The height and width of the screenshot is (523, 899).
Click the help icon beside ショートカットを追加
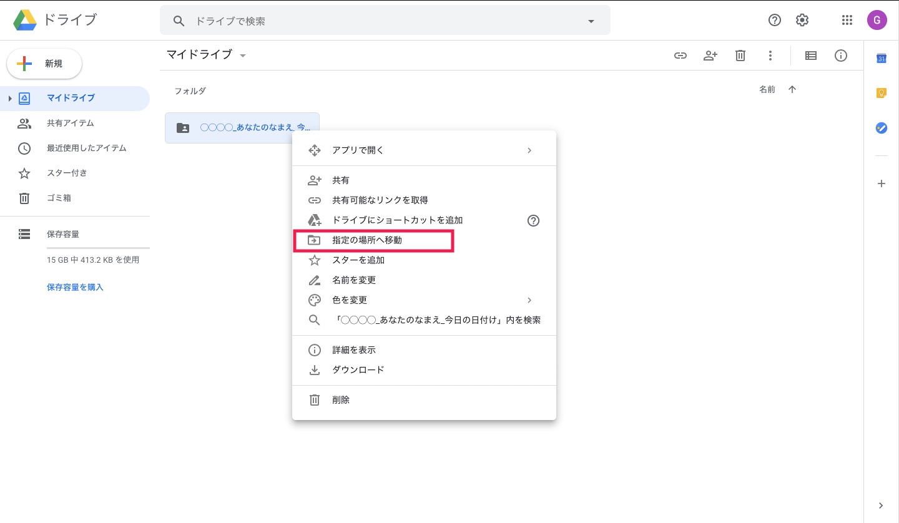tap(533, 220)
